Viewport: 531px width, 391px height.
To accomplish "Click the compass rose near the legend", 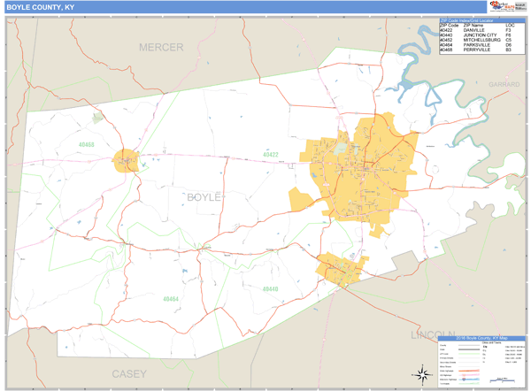I will tap(422, 375).
